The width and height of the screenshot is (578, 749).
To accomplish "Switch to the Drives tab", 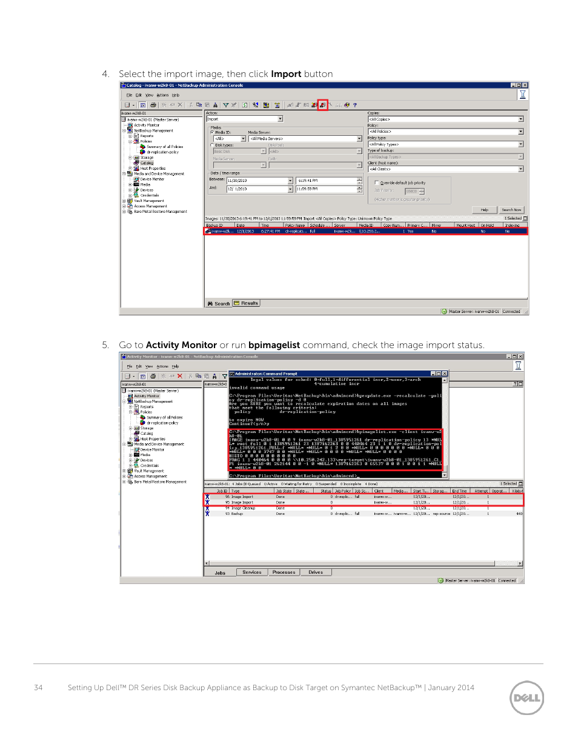I will 316,573.
